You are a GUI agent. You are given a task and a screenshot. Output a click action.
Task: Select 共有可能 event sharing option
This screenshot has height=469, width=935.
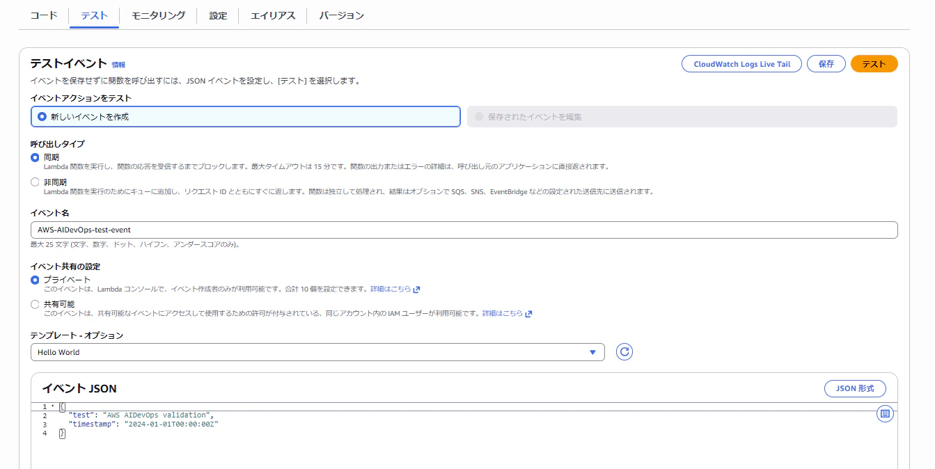35,304
